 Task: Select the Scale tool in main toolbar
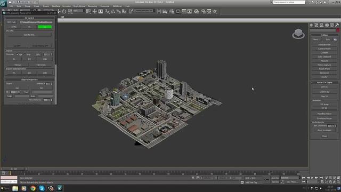coord(70,12)
